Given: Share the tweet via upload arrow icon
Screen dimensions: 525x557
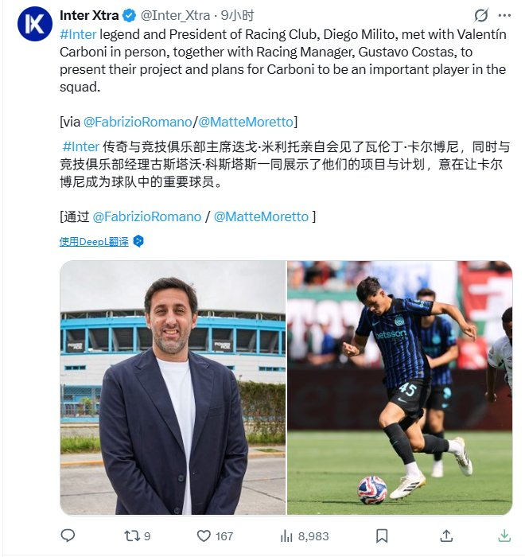Looking at the screenshot, I should coord(446,536).
